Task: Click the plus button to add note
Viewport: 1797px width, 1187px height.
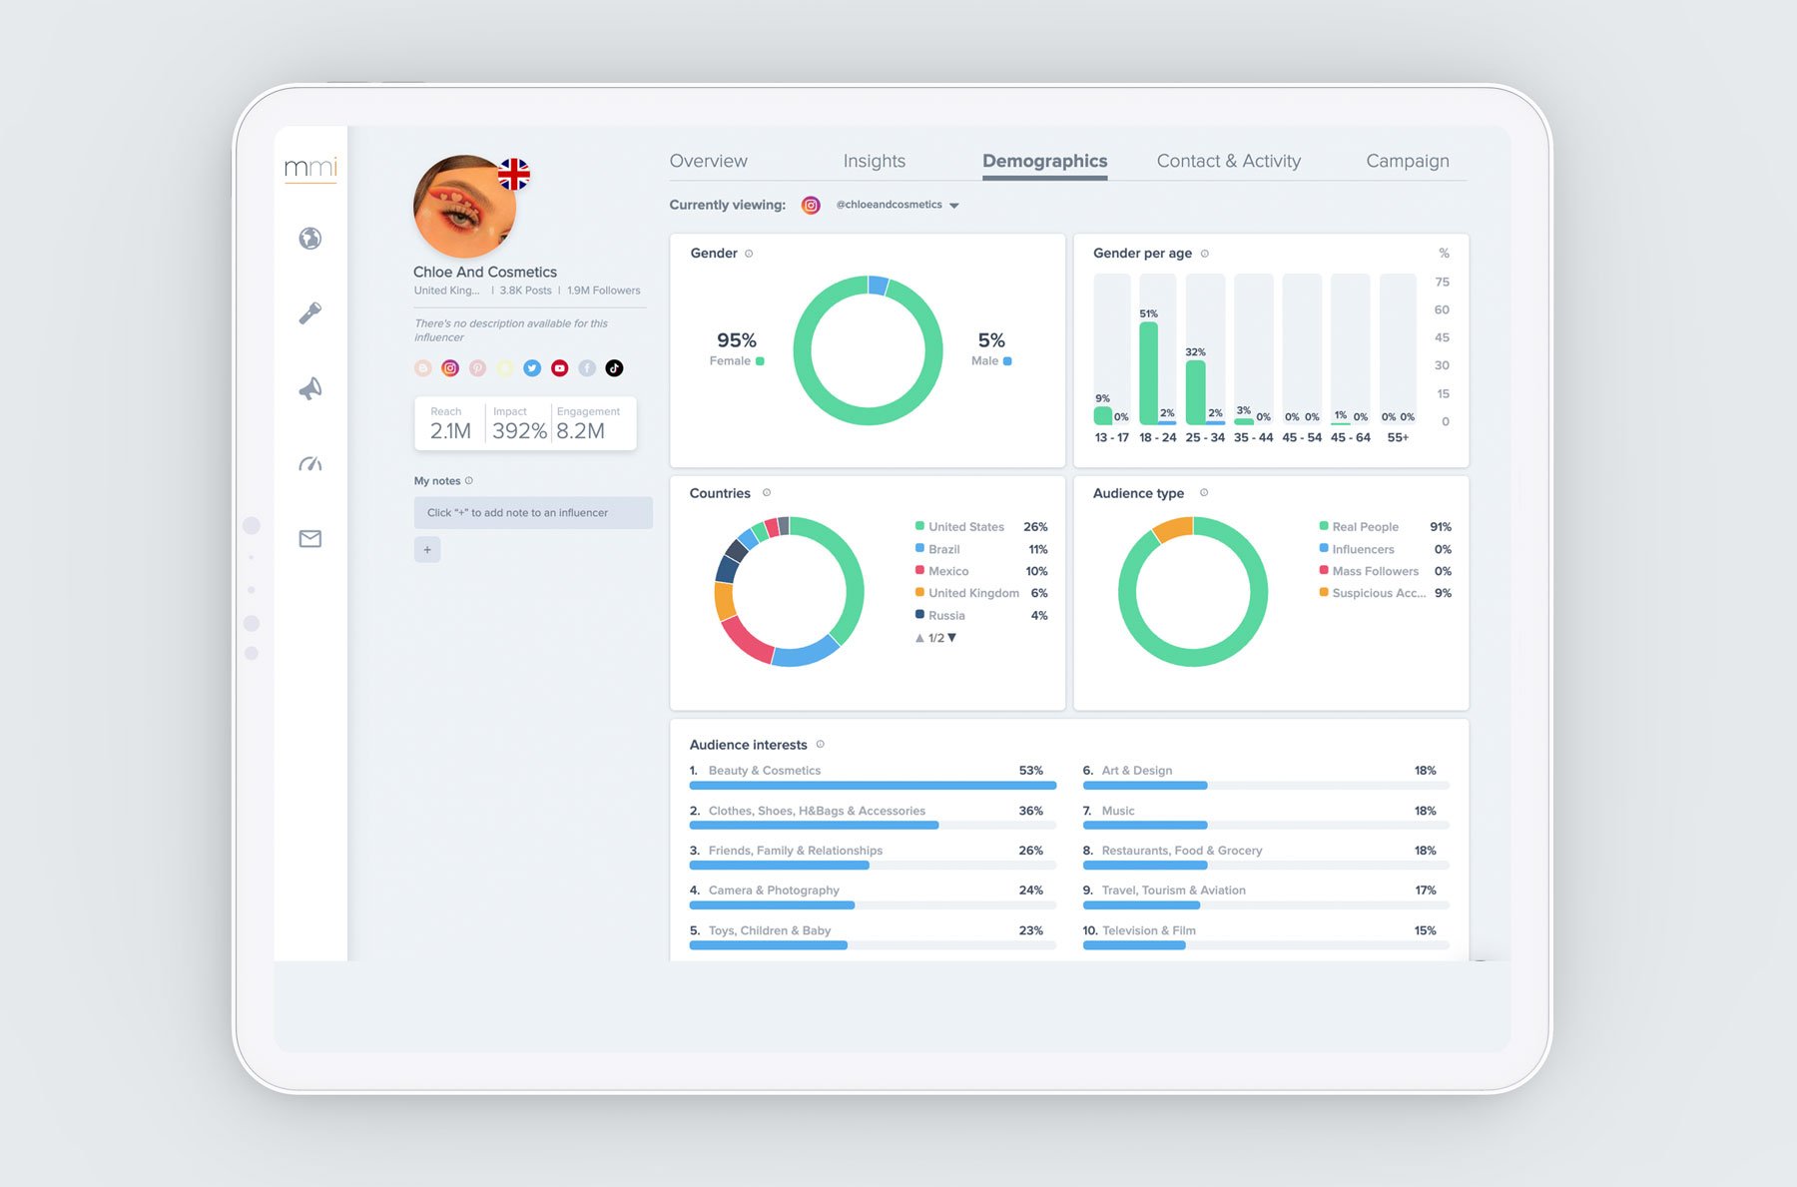Action: tap(427, 549)
